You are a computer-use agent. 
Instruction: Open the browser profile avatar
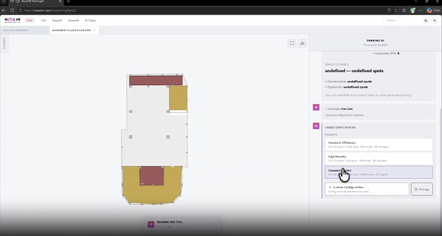coord(413,10)
